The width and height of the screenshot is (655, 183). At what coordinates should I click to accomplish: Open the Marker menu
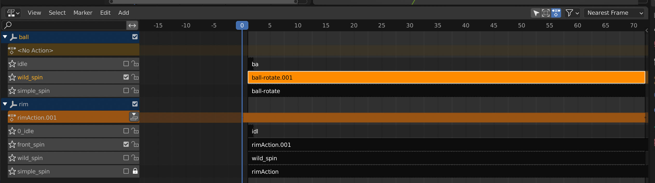83,13
